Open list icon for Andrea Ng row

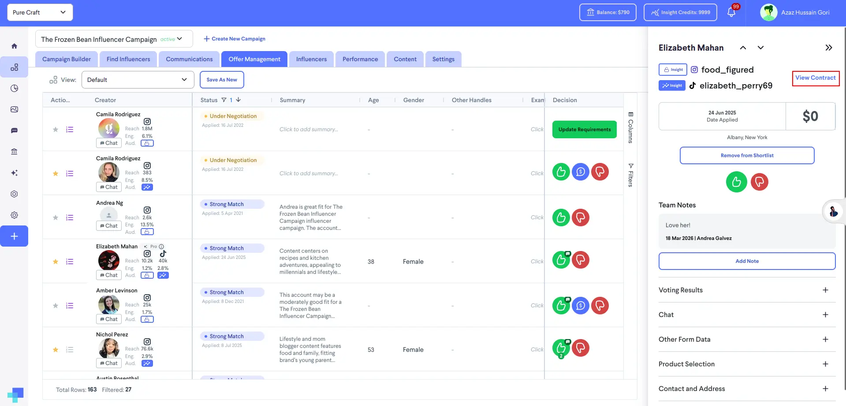point(70,218)
